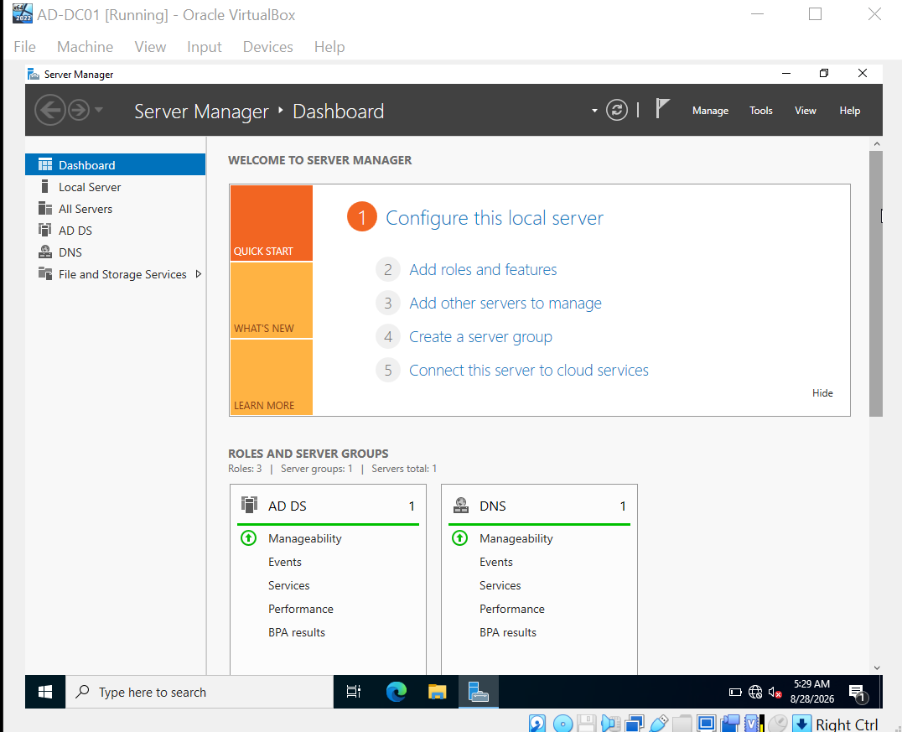Open File Explorer from the taskbar
Viewport: 902px width, 732px height.
click(x=438, y=692)
